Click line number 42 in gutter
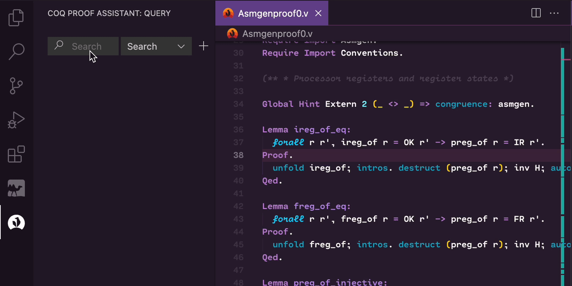Viewport: 572px width, 286px height. pyautogui.click(x=238, y=206)
